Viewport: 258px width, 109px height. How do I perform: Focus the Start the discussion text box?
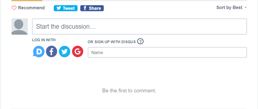140,26
